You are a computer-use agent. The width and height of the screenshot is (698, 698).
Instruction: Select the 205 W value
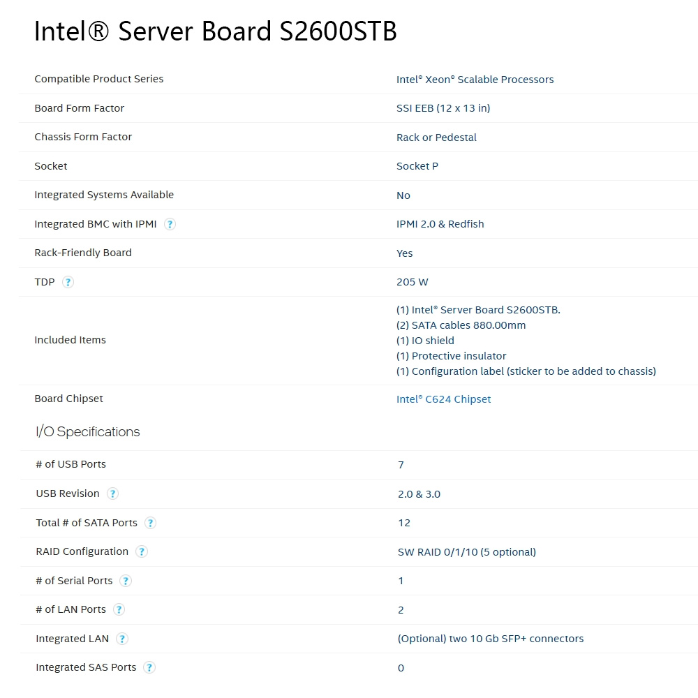click(x=413, y=282)
